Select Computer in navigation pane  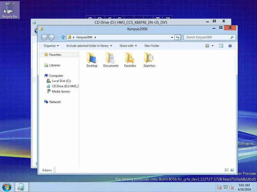[x=54, y=76]
